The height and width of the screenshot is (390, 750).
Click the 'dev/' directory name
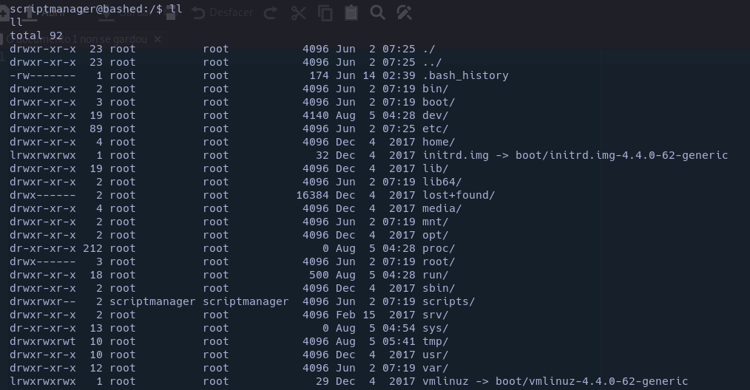[435, 116]
